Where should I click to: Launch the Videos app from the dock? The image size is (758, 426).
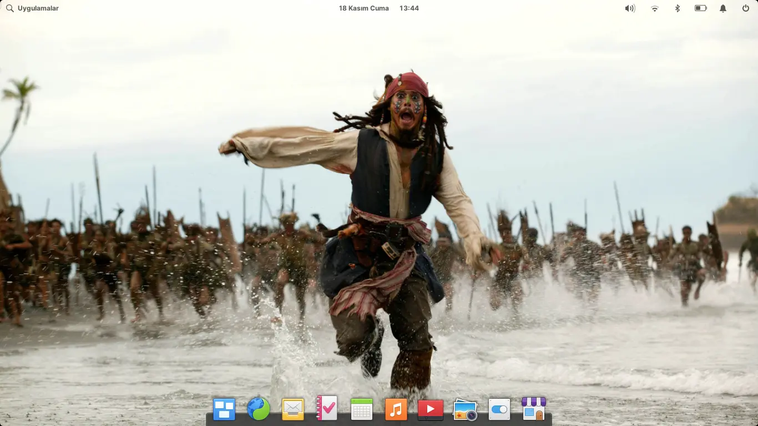pyautogui.click(x=430, y=409)
